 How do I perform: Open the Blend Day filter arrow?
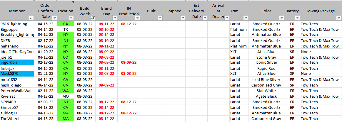click(x=114, y=18)
